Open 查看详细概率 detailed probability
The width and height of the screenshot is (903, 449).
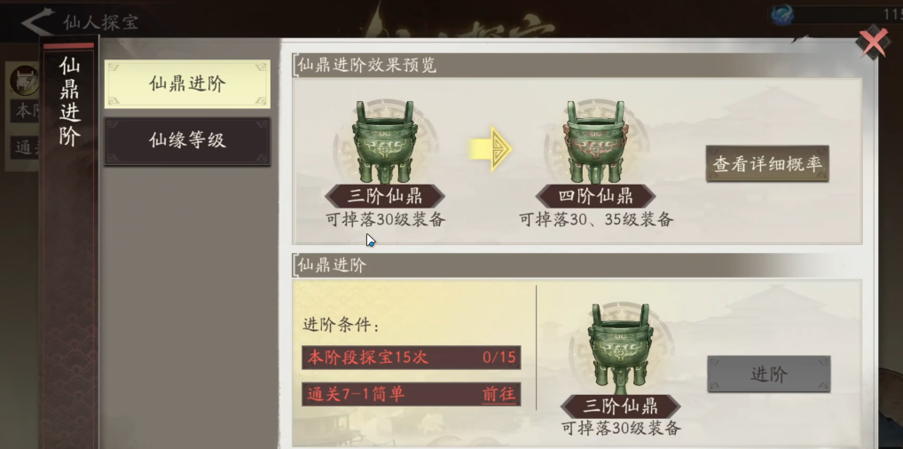tap(767, 163)
